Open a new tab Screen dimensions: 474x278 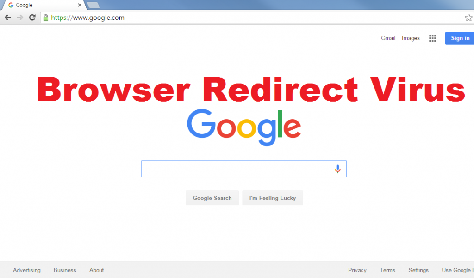[x=94, y=5]
